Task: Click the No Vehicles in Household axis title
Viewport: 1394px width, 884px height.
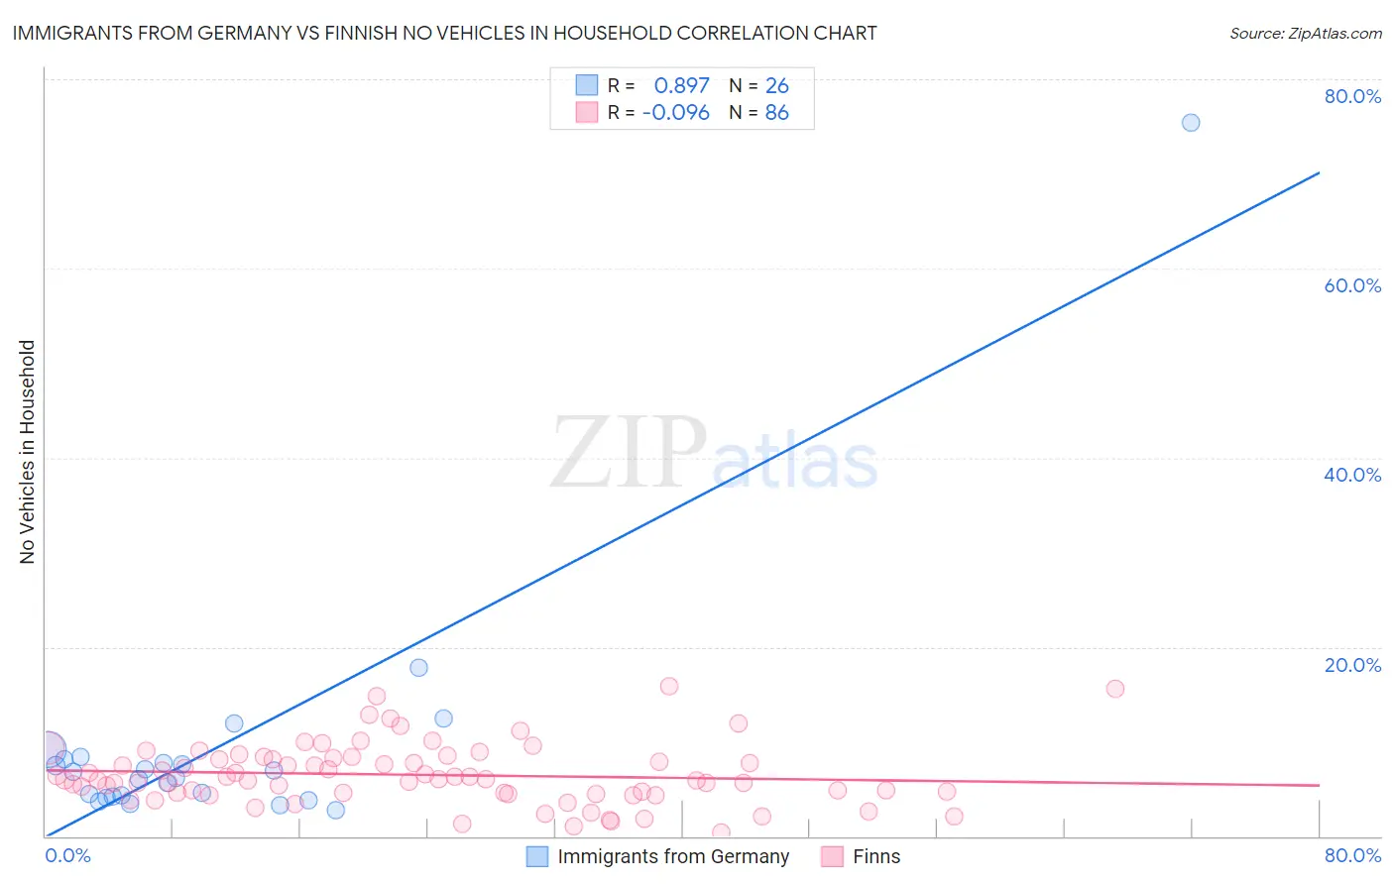Action: click(27, 452)
